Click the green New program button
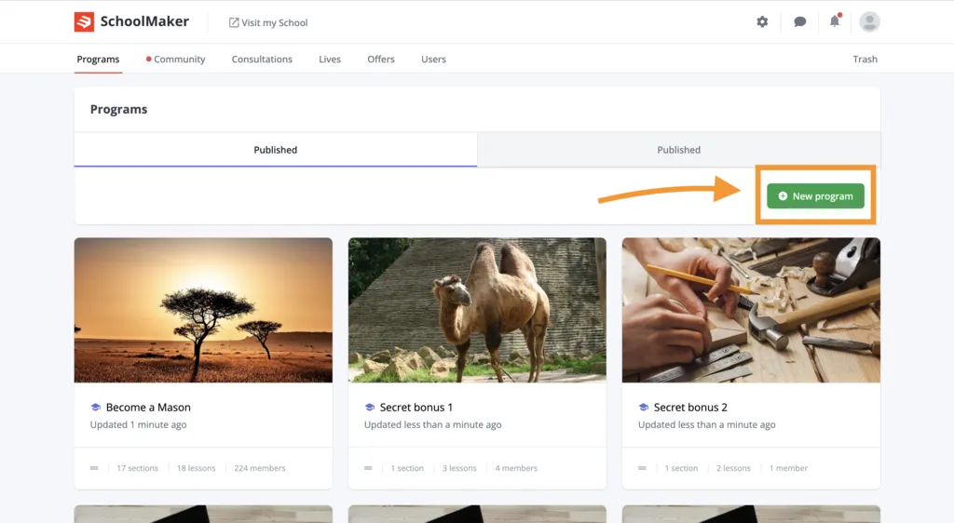The height and width of the screenshot is (523, 954). 815,196
